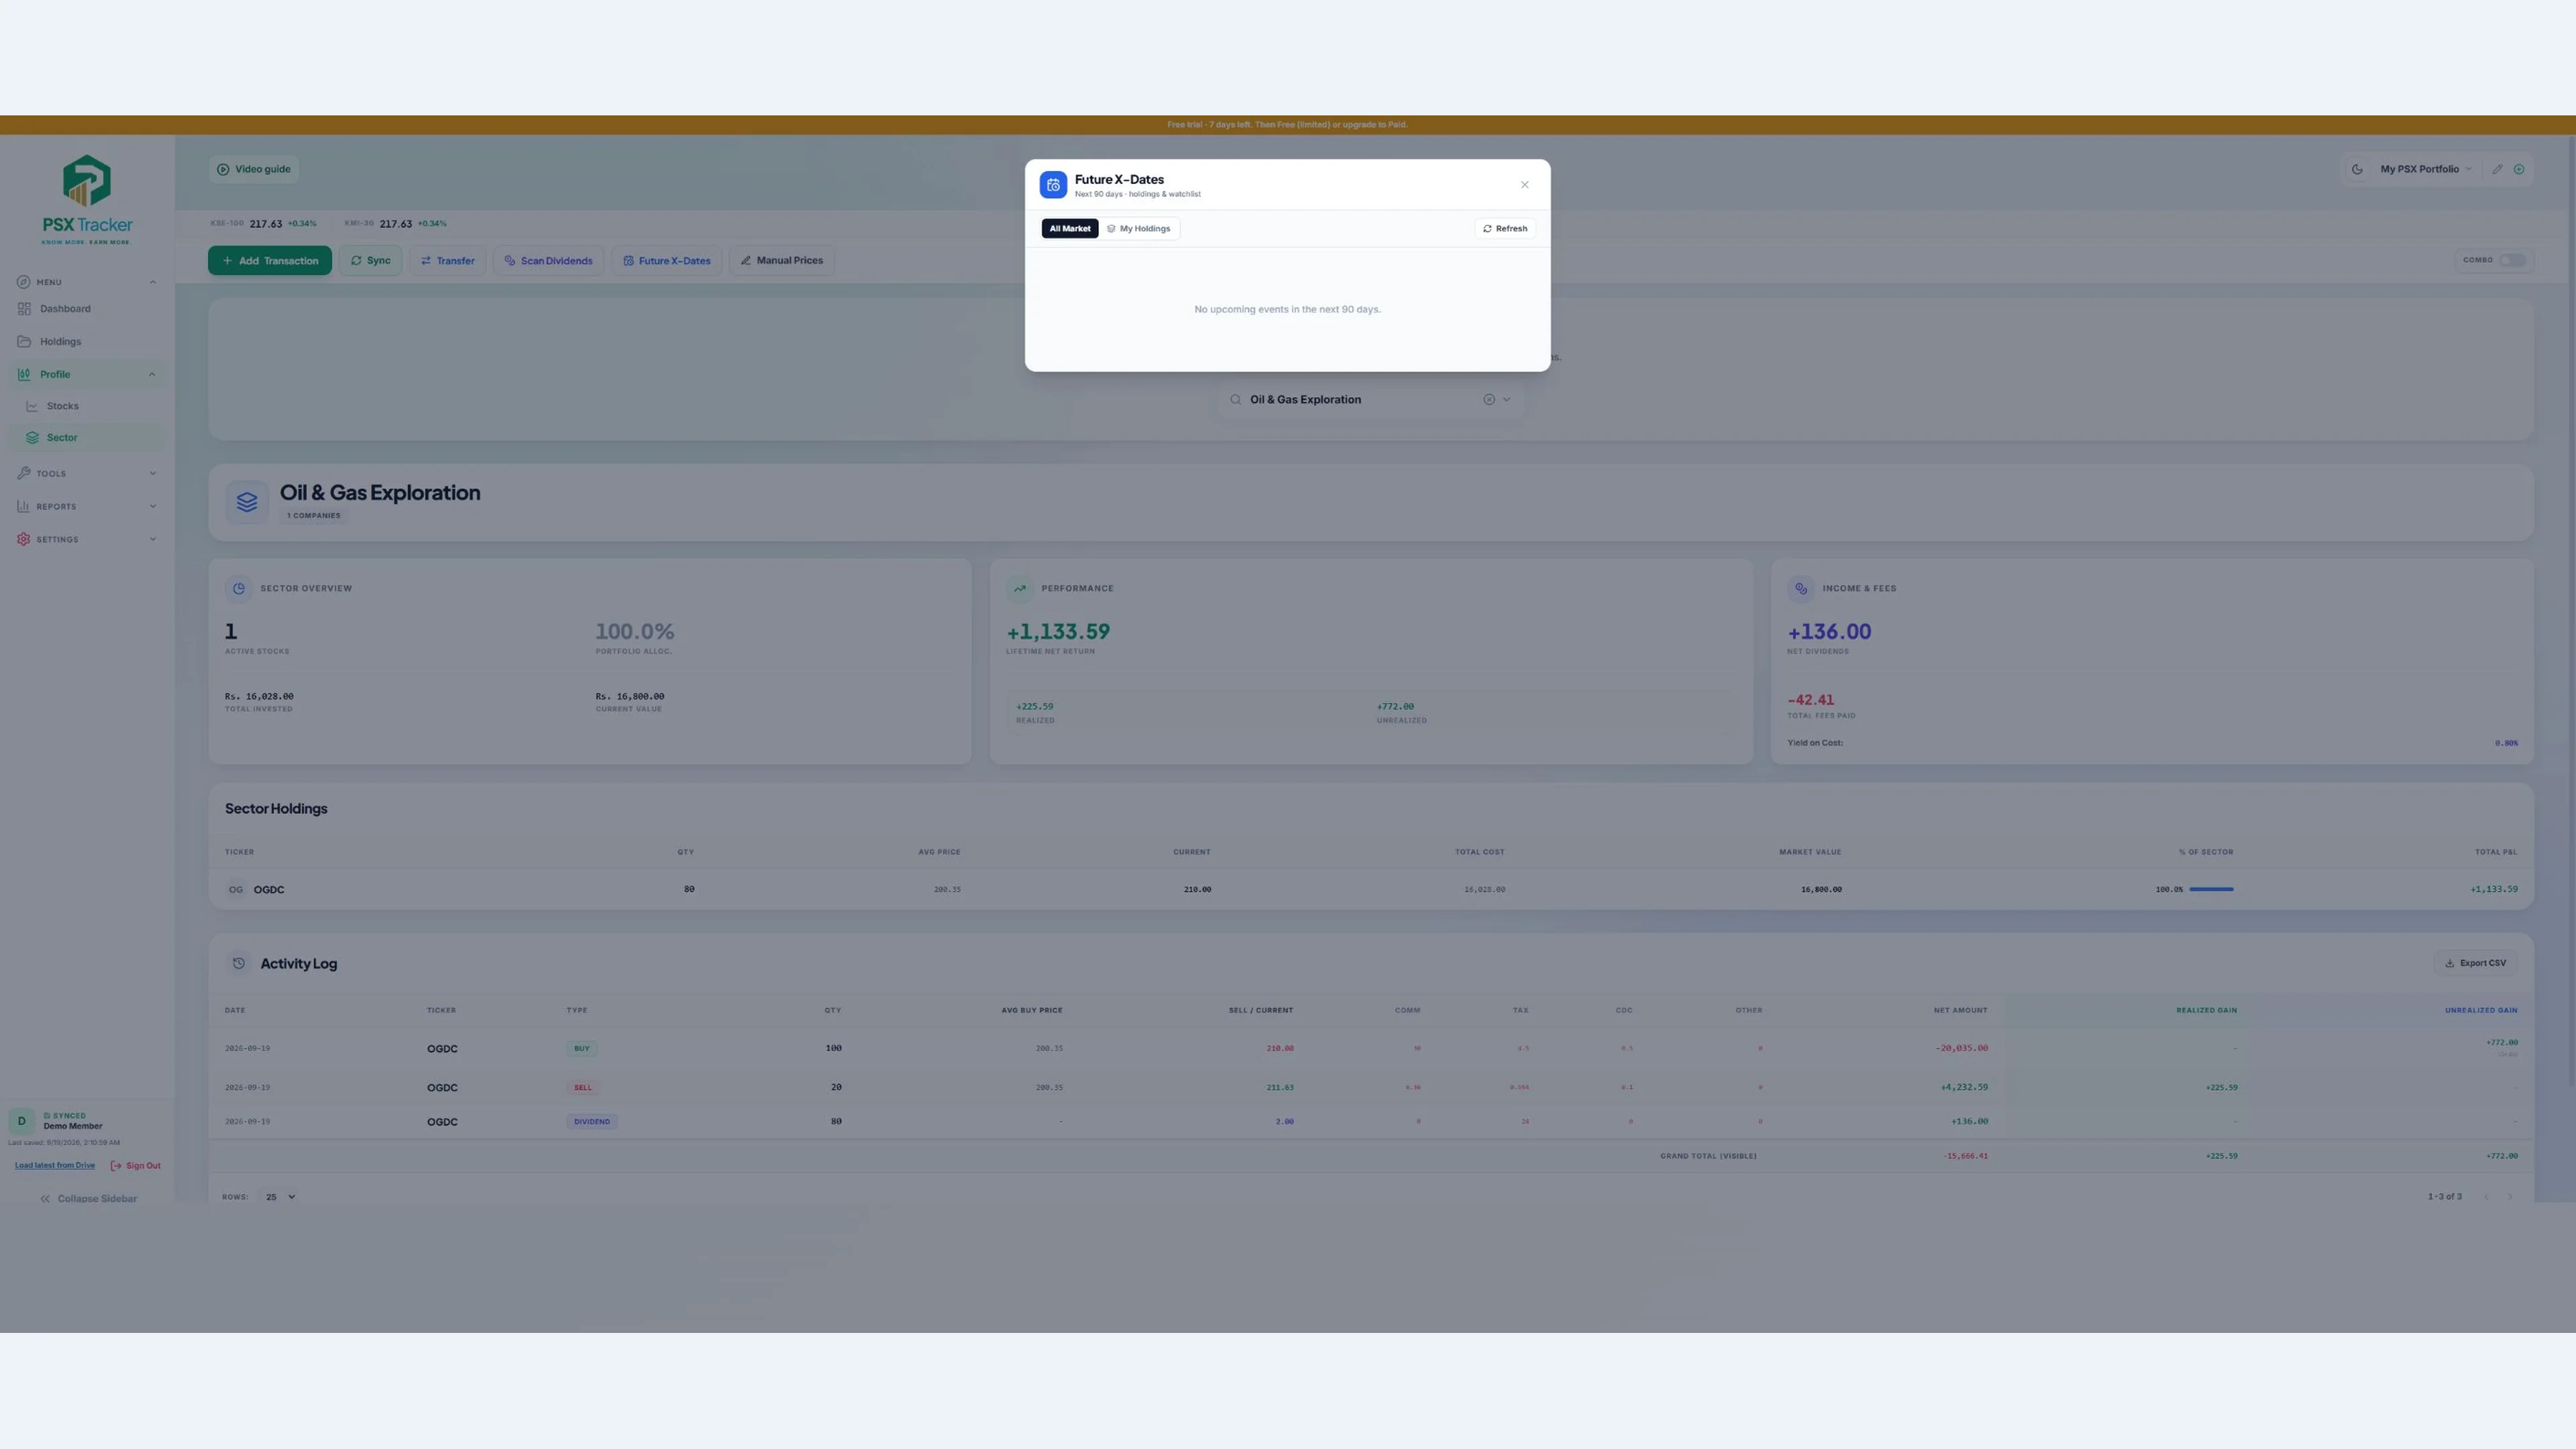Click the PSX Tracker logo
This screenshot has width=2576, height=1449.
[x=87, y=199]
